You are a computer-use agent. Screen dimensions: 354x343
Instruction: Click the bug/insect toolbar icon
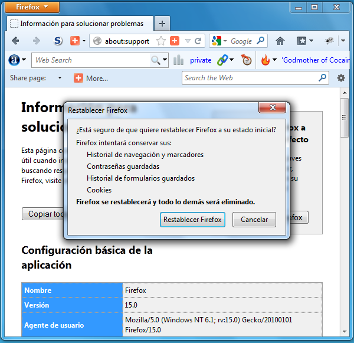pos(329,41)
